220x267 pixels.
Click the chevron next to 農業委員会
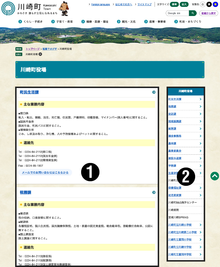point(201,151)
